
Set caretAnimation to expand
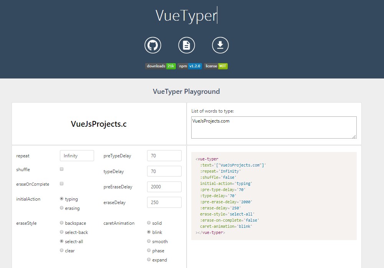click(149, 260)
